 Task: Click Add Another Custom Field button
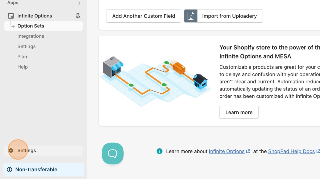[143, 16]
